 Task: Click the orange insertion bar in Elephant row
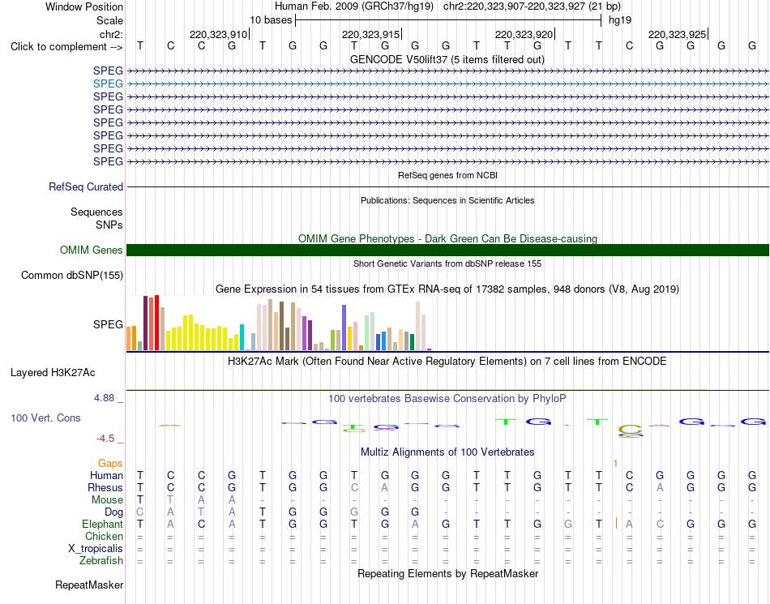616,524
